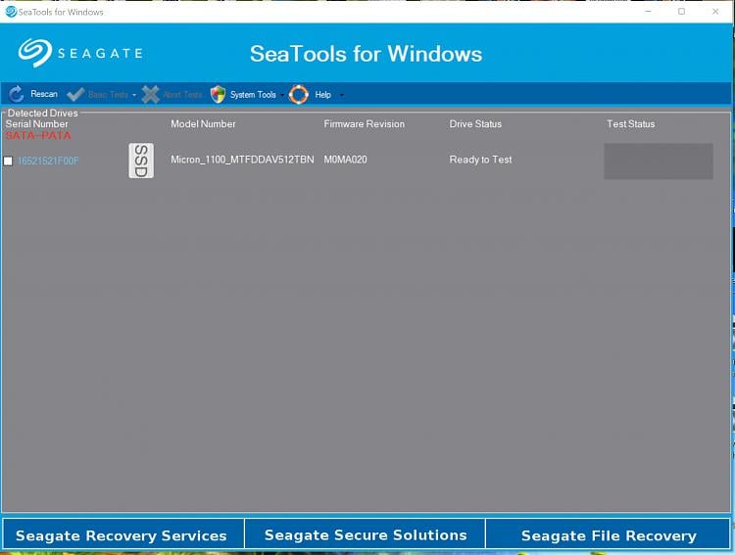735x555 pixels.
Task: Click the Drive Status column header
Action: (x=475, y=124)
